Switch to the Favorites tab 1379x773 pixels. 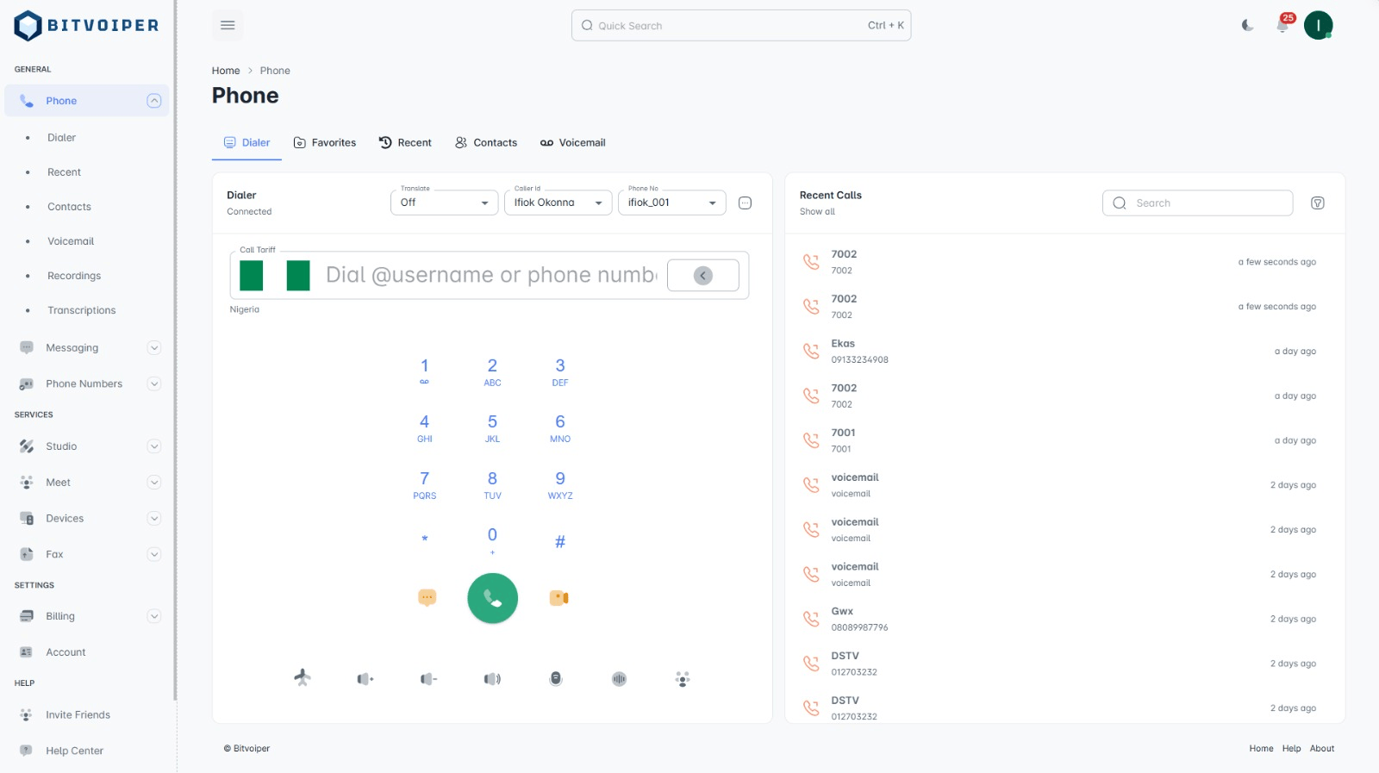(325, 143)
